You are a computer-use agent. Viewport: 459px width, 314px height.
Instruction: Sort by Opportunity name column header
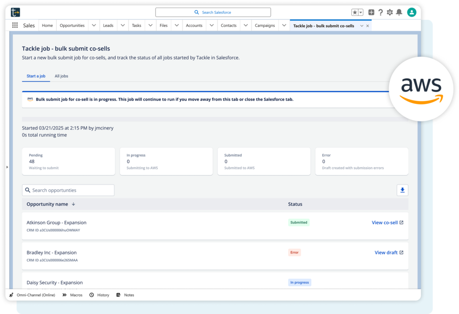(x=47, y=204)
